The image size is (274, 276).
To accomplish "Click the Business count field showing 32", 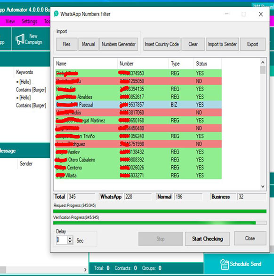I will pos(251,197).
